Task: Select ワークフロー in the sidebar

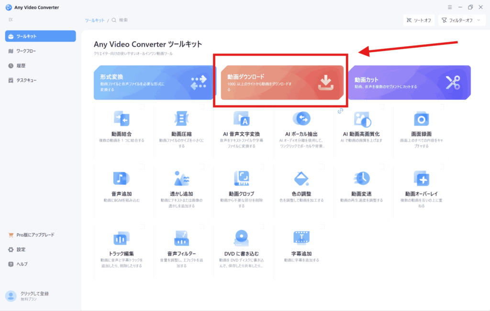Action: coord(40,51)
